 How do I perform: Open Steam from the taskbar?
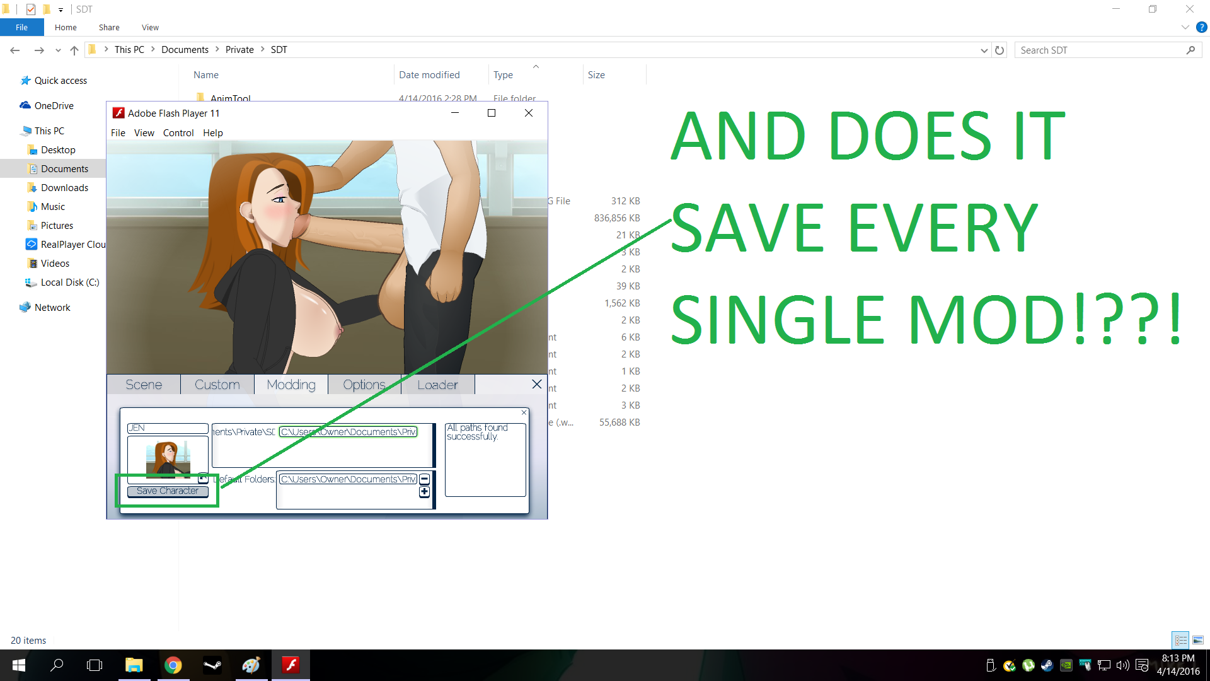click(x=212, y=665)
